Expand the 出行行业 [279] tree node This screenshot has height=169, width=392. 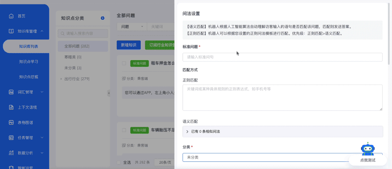(61, 79)
